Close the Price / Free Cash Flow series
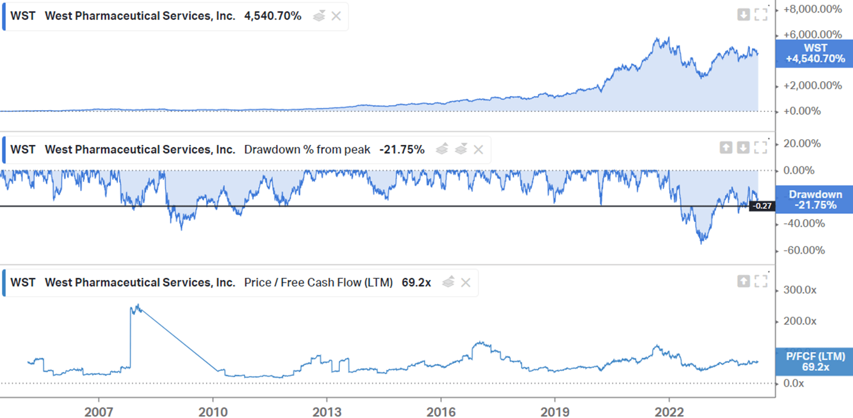Screen dimensions: 853x418 pos(465,282)
